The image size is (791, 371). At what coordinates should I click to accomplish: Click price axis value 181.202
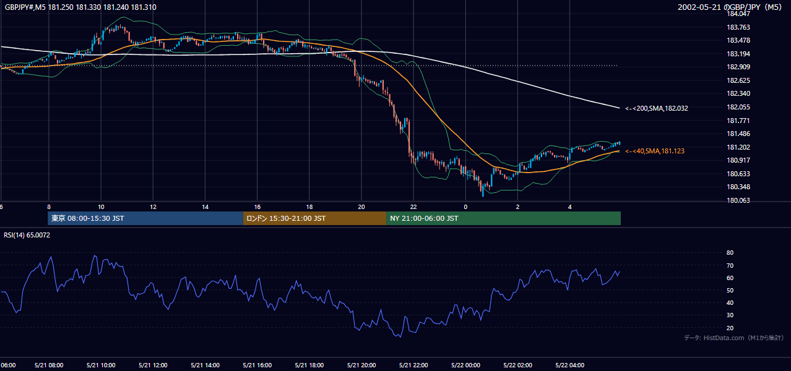(x=738, y=147)
